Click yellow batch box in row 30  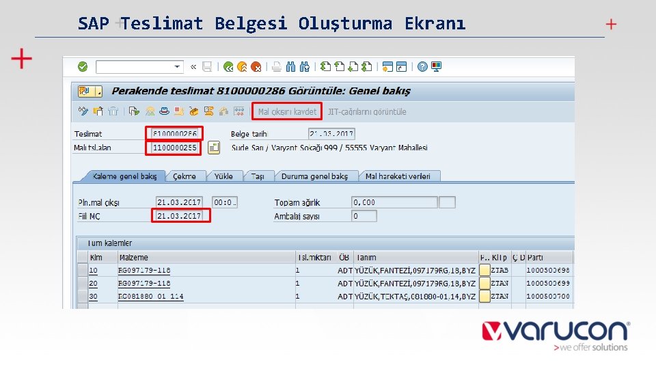click(x=484, y=296)
